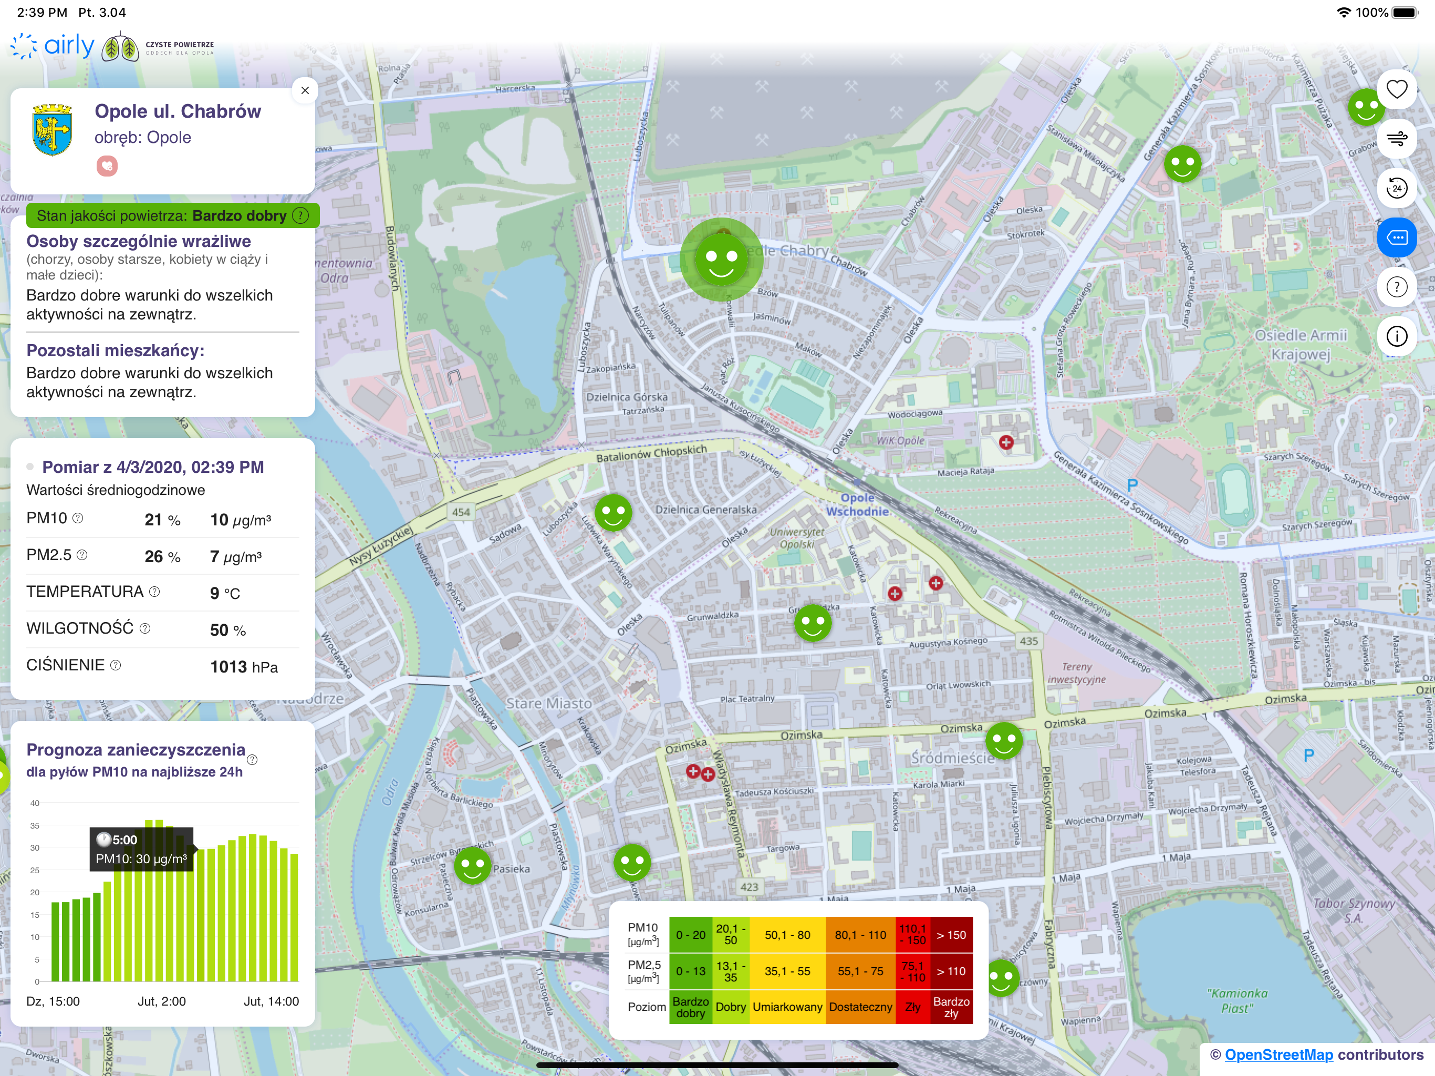Tap parking P icon near Tadeusza Rejtana
The height and width of the screenshot is (1076, 1435).
click(x=1309, y=755)
